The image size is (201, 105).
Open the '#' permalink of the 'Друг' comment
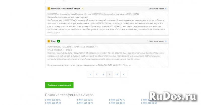[166, 41]
